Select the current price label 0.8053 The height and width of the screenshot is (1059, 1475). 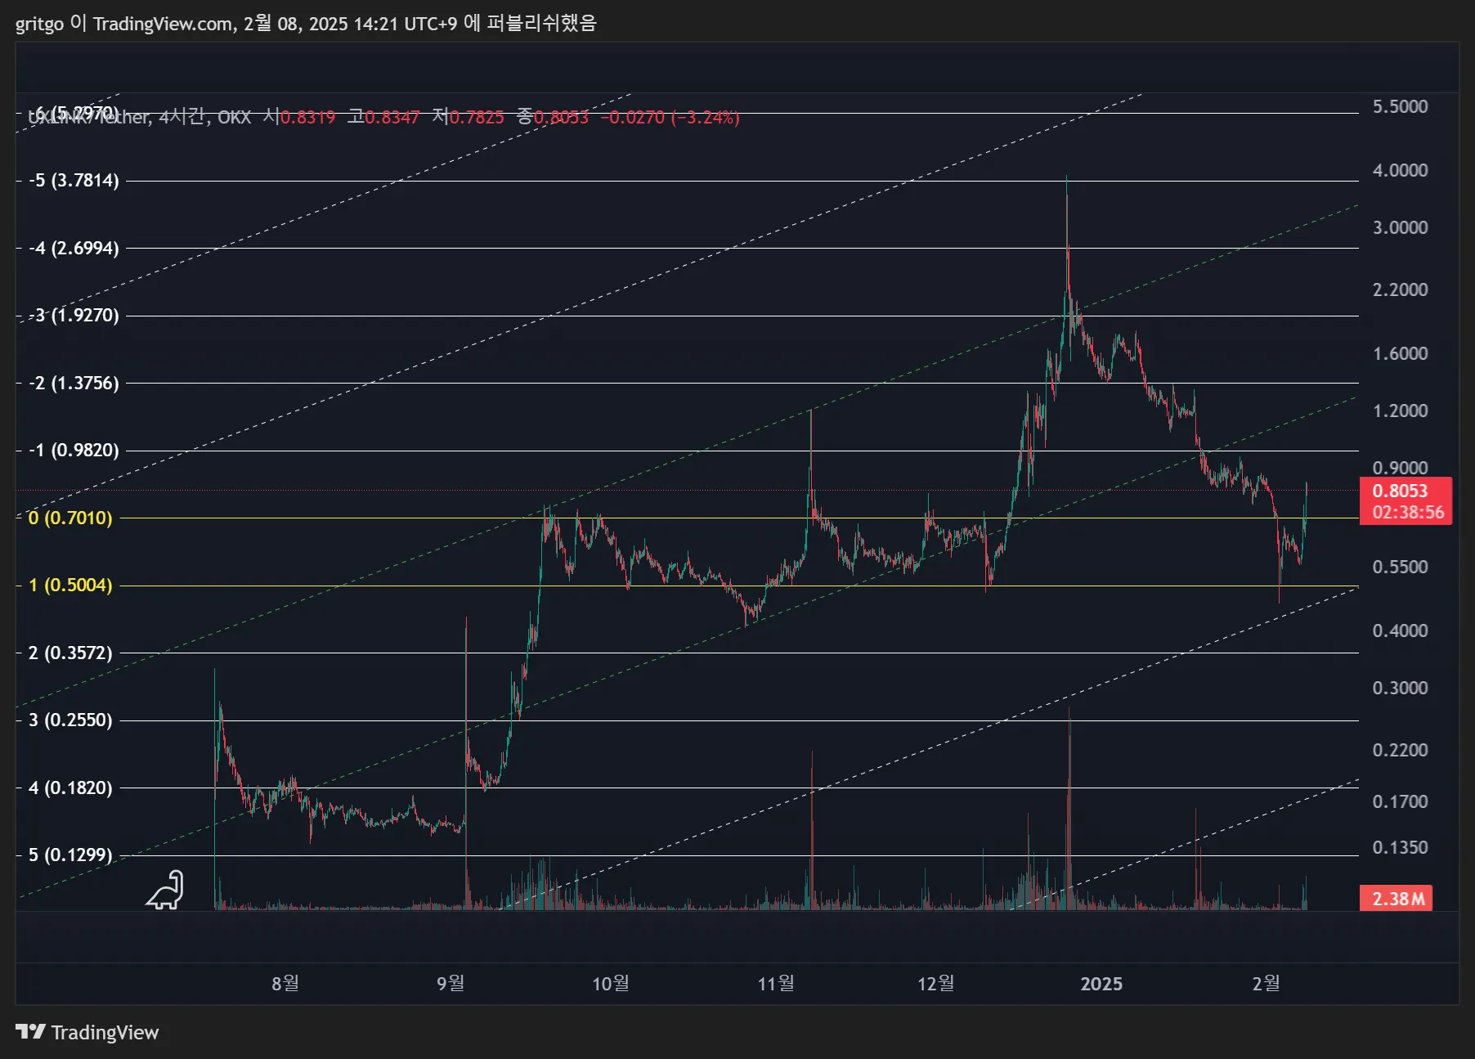pyautogui.click(x=1400, y=491)
